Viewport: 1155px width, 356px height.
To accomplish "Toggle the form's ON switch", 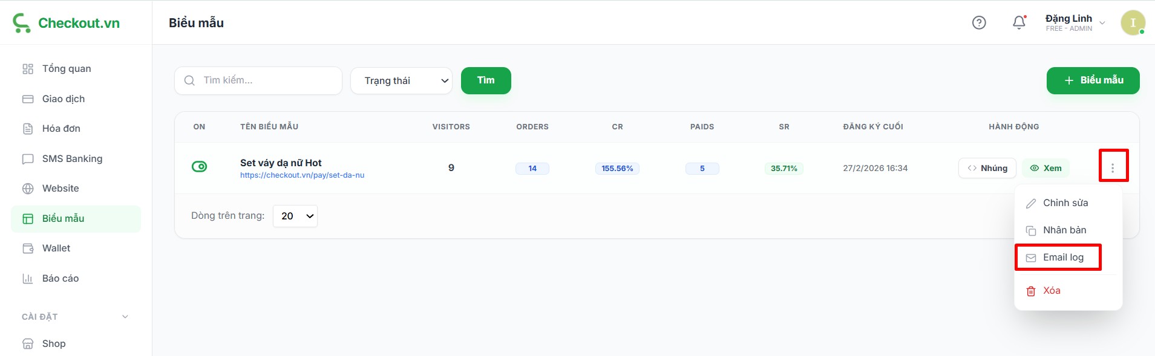I will [x=199, y=167].
